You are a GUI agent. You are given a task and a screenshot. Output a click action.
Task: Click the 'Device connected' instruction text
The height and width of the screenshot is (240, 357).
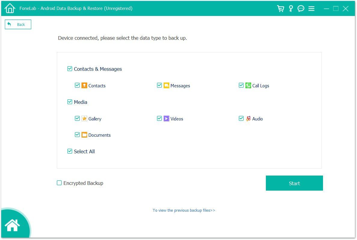pos(122,38)
